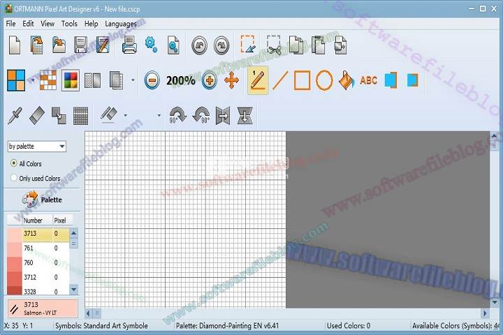The image size is (503, 335).
Task: Select Only used Colors radio button
Action: point(14,178)
